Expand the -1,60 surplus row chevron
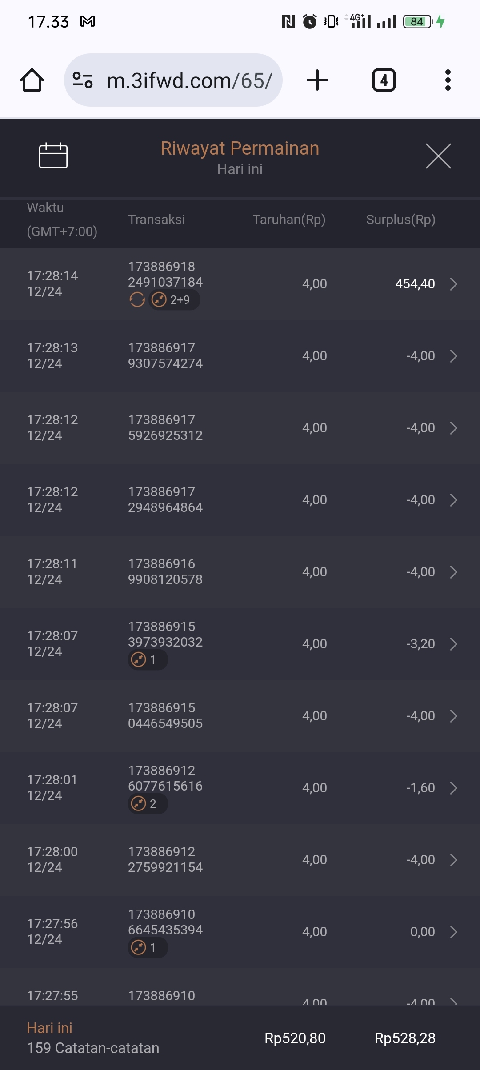 (x=453, y=788)
